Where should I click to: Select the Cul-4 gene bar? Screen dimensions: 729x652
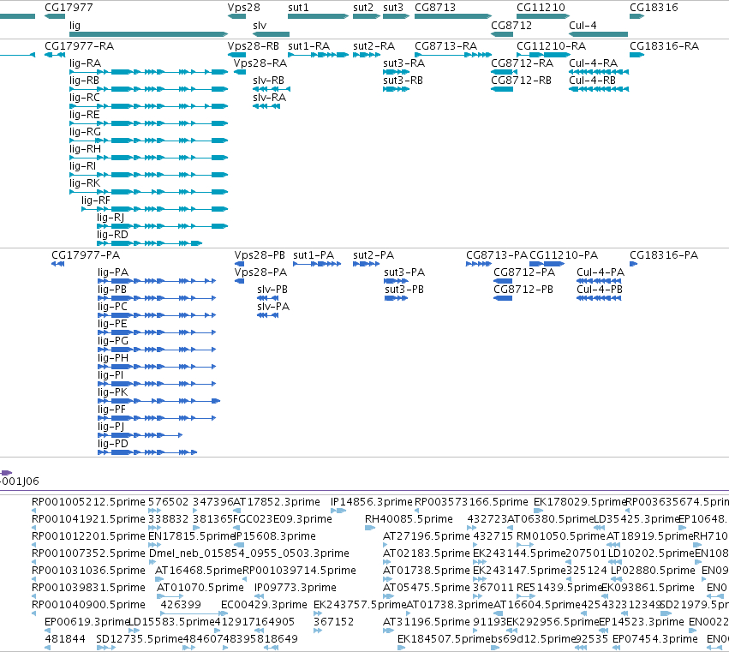pyautogui.click(x=598, y=34)
